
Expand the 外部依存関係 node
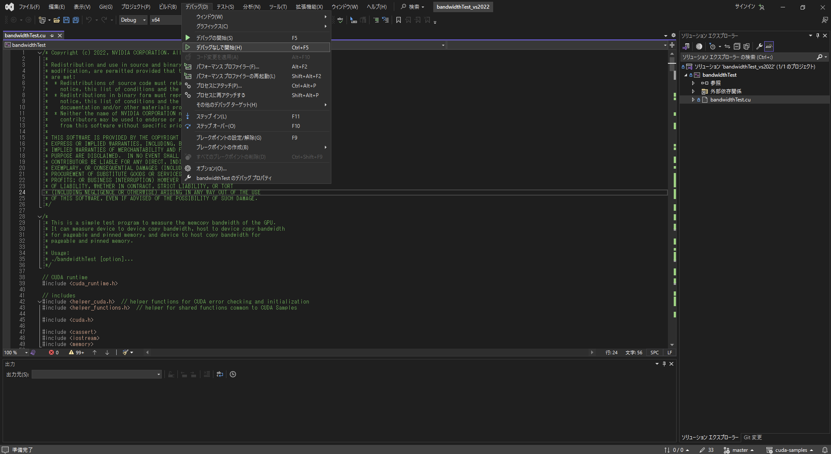[x=693, y=91]
